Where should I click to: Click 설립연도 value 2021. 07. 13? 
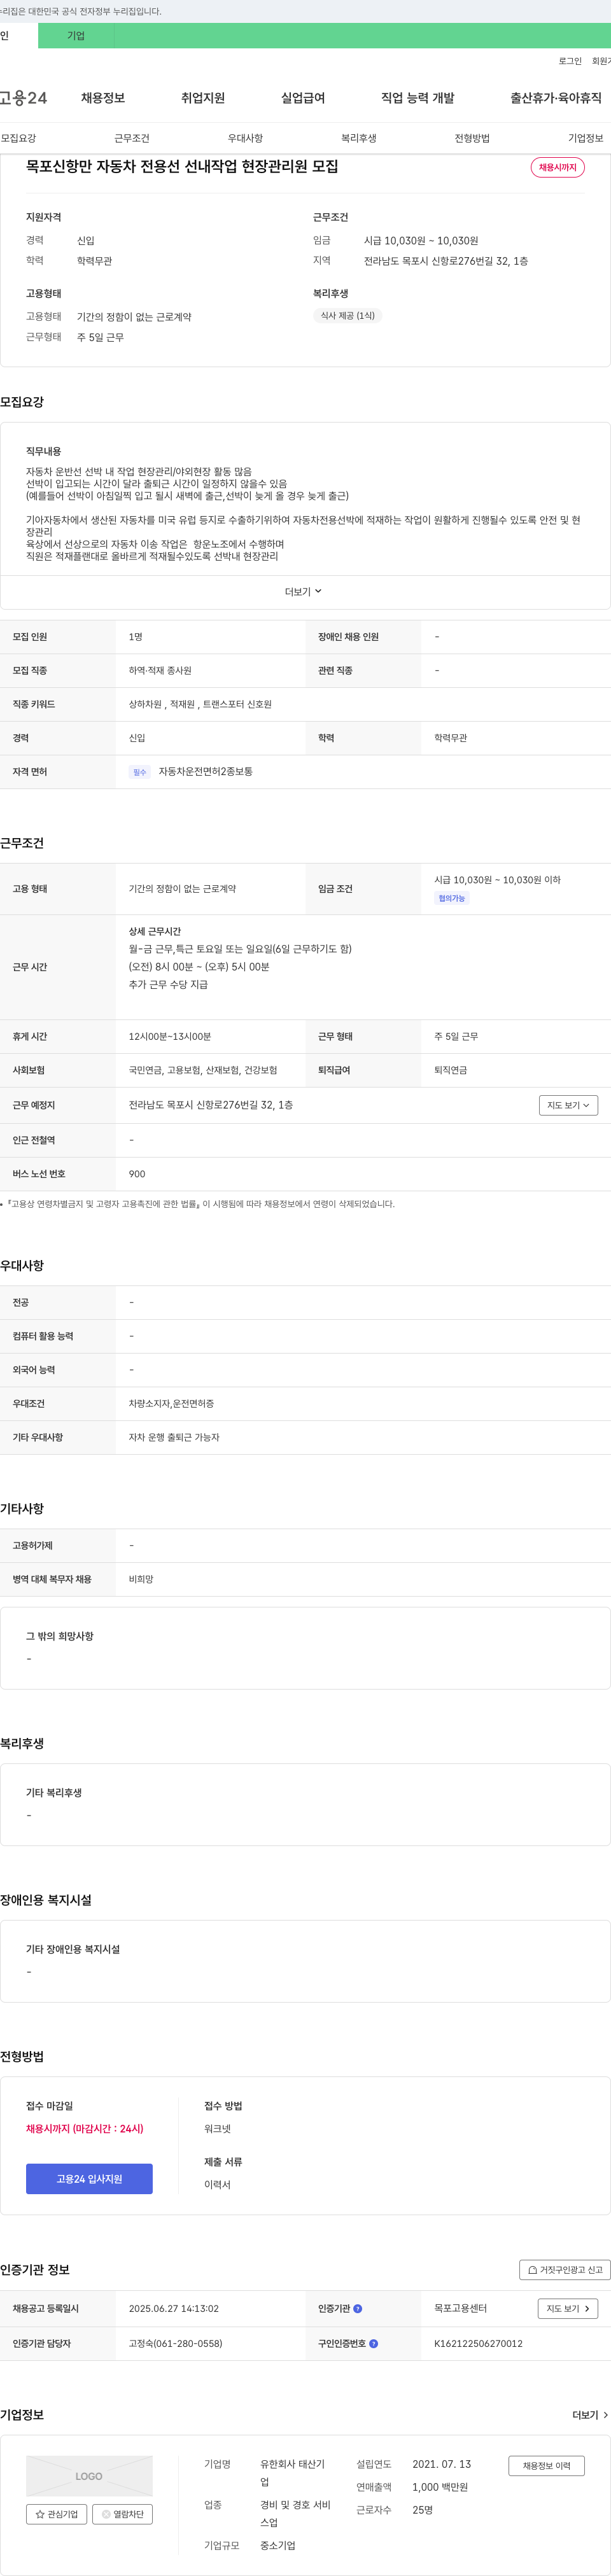[442, 2464]
